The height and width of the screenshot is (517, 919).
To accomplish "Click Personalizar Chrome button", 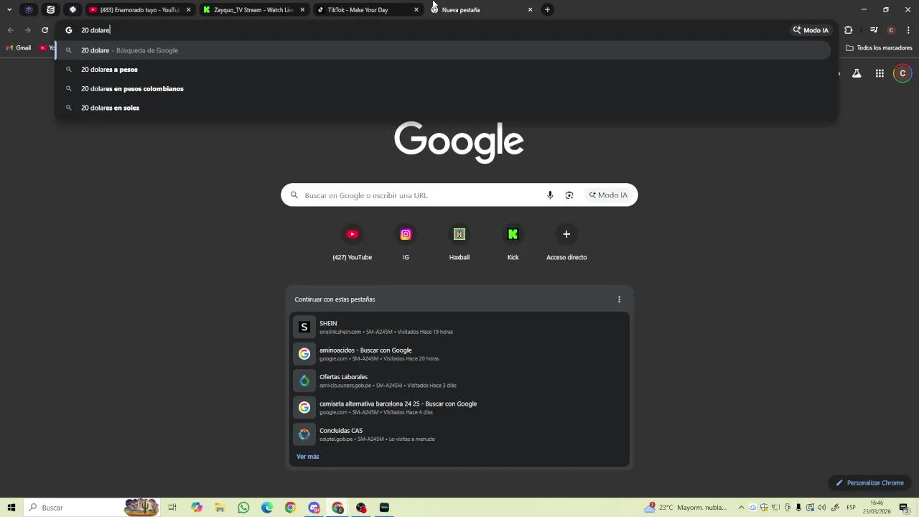I will pos(869,483).
